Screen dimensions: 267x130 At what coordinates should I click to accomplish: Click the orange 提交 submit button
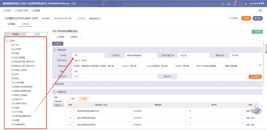(246, 18)
